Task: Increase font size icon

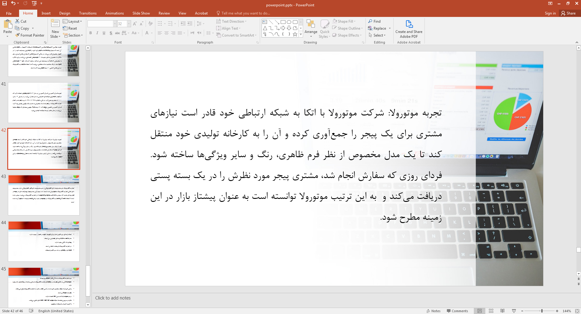Action: [x=135, y=24]
